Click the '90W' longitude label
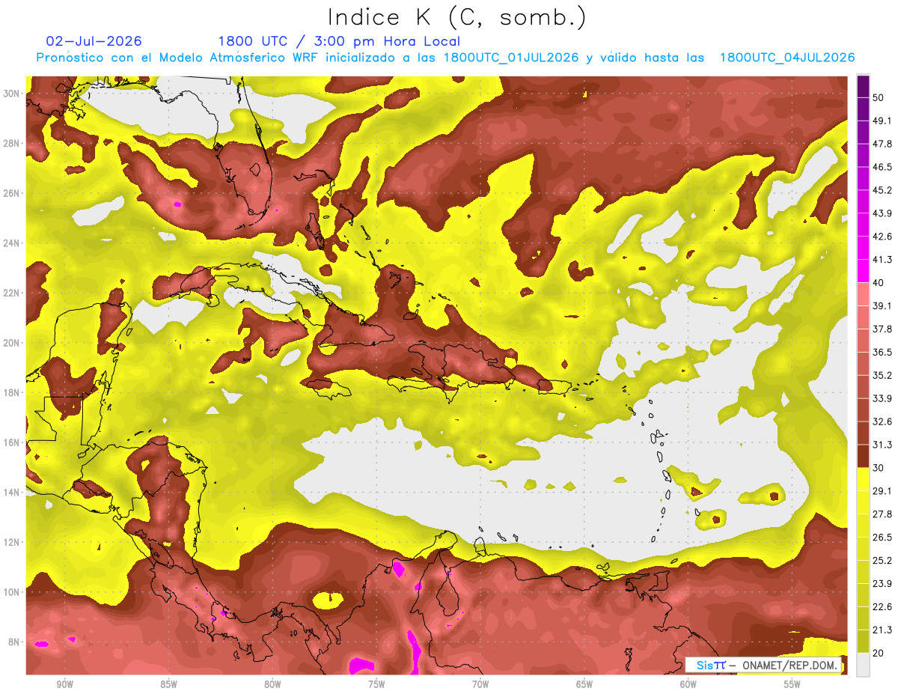The width and height of the screenshot is (898, 694). pyautogui.click(x=64, y=685)
